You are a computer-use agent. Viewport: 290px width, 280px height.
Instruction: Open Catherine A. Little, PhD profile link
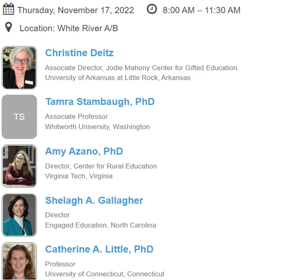click(99, 249)
